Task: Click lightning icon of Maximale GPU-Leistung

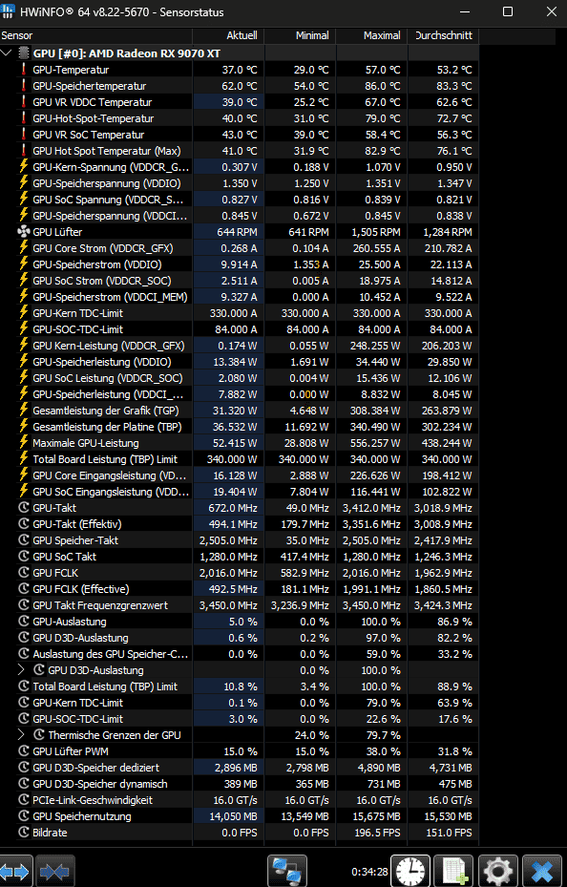Action: click(x=24, y=443)
